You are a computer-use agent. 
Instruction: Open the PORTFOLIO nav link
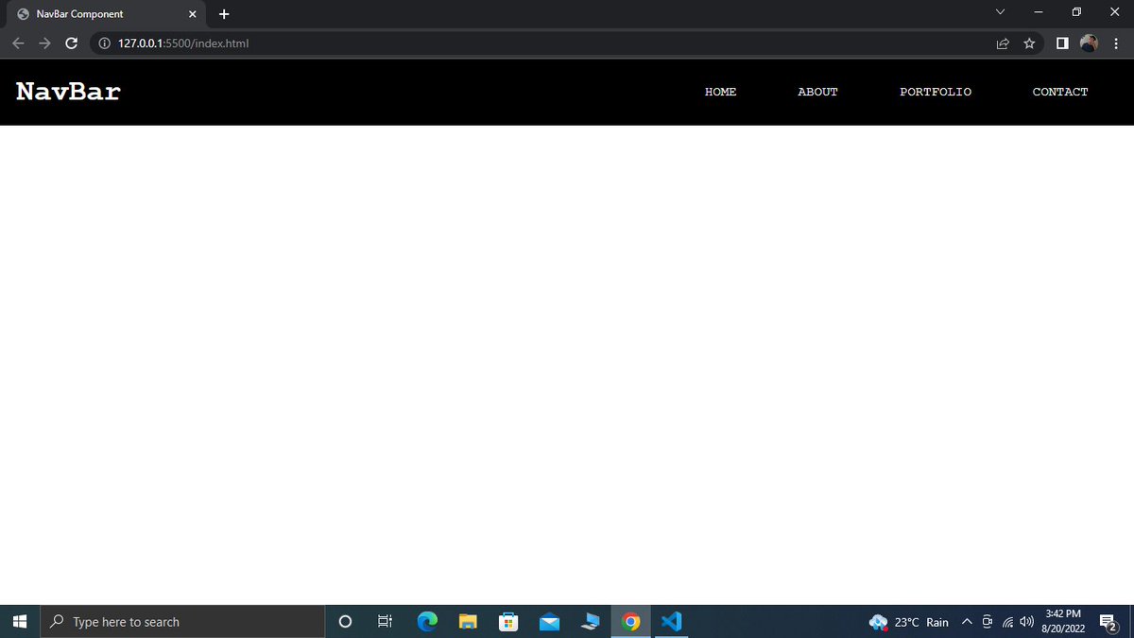point(936,92)
